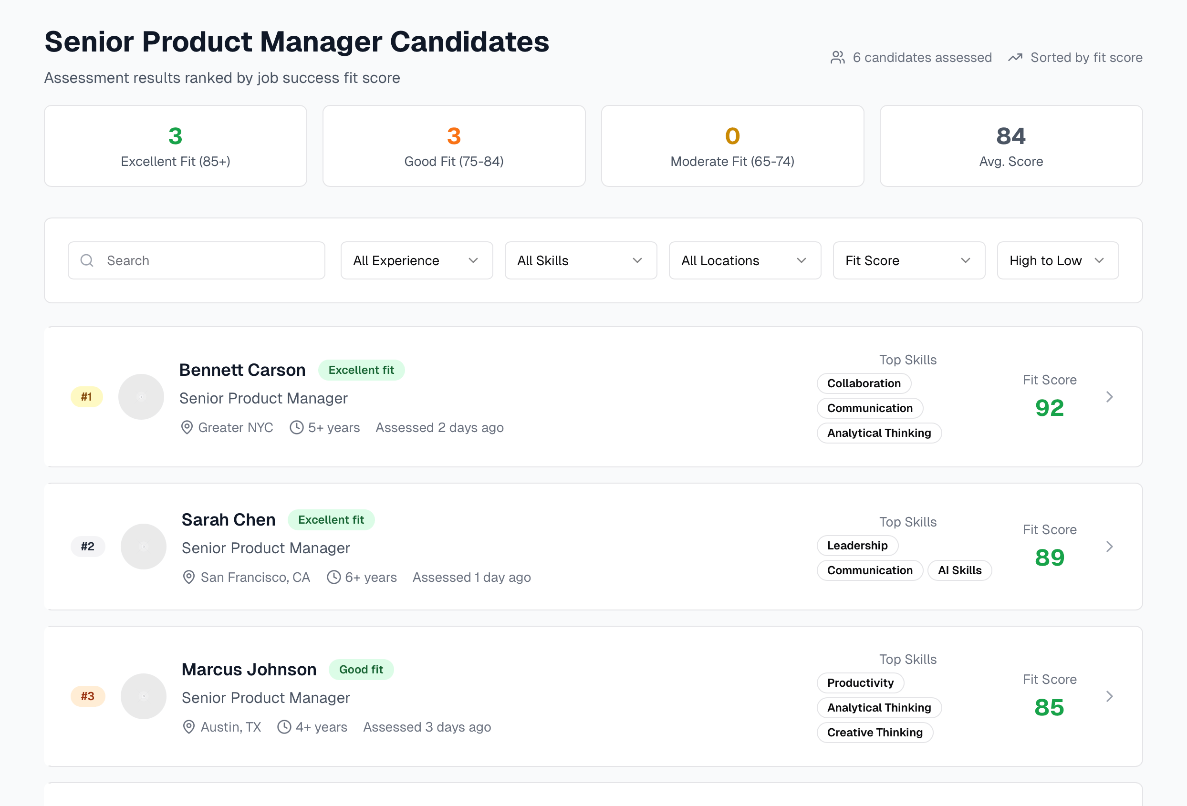Open Bennett Carson's details via chevron arrow
This screenshot has height=806, width=1187.
[1109, 397]
